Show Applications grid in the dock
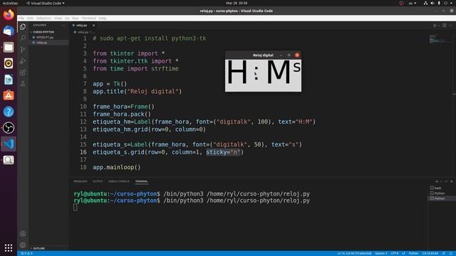456x256 pixels. (9, 247)
